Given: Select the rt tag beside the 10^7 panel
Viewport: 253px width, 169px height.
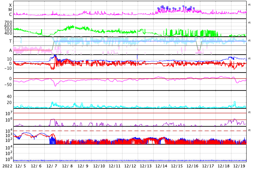Looking at the screenshot, I should click(249, 112).
